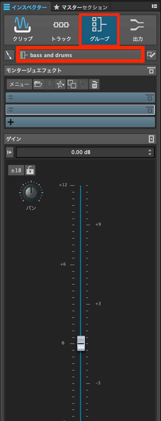
Task: Select the 出力 inspector icon
Action: pyautogui.click(x=138, y=30)
